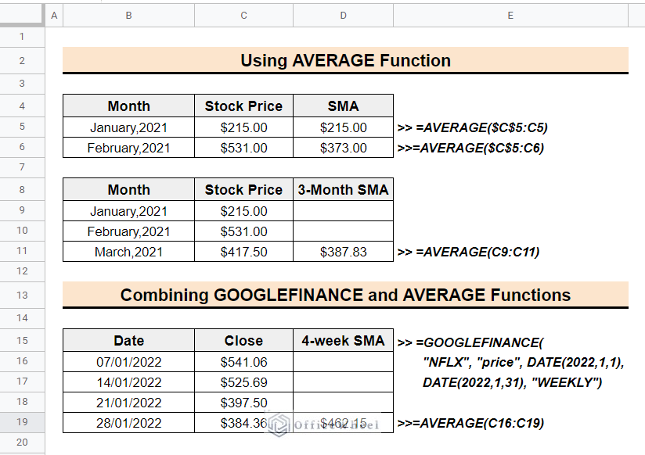Select empty 4-week SMA cell in row 16

(344, 362)
